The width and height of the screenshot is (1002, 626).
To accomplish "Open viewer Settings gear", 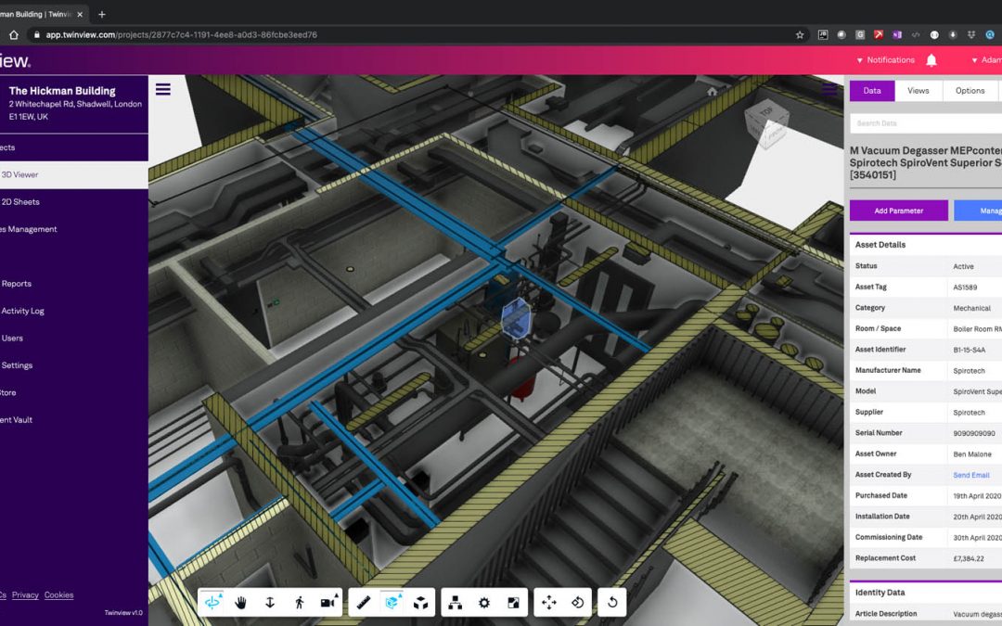I will pyautogui.click(x=484, y=603).
